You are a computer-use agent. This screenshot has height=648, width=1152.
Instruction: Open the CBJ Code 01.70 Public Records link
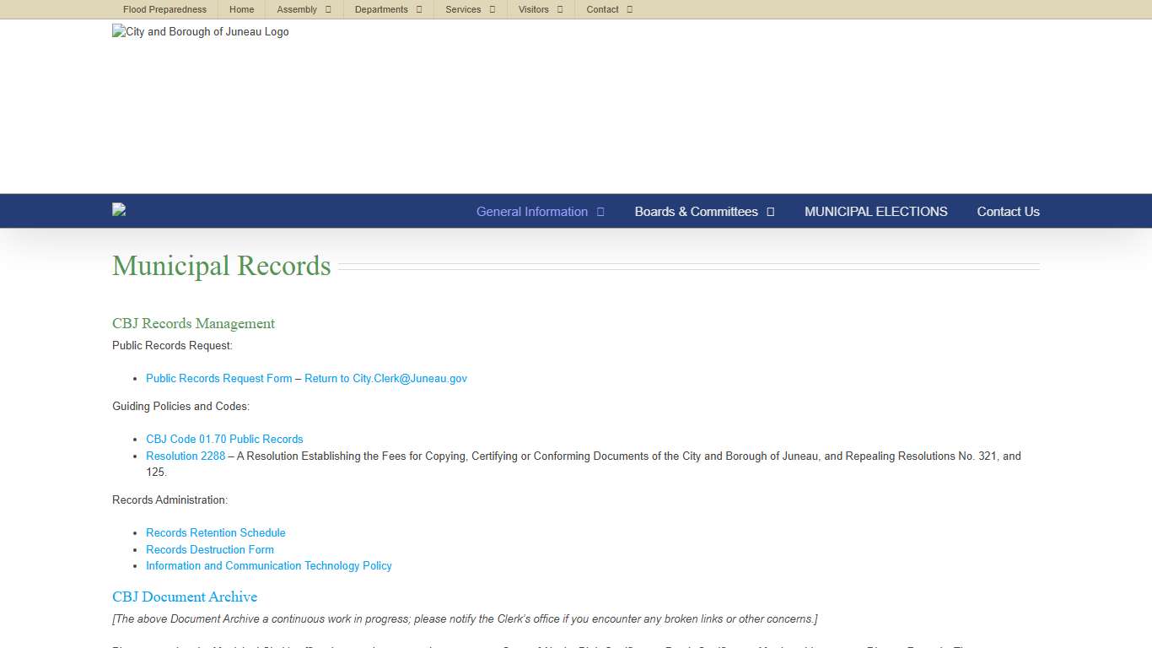pyautogui.click(x=224, y=439)
